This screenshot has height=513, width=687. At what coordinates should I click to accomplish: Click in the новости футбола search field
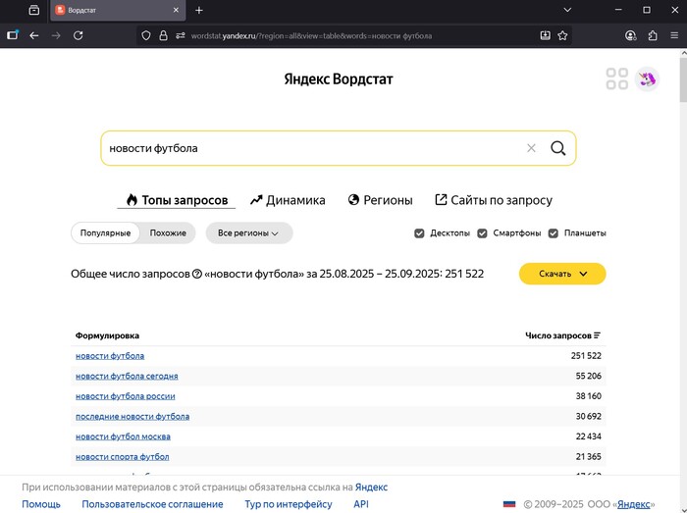point(314,148)
